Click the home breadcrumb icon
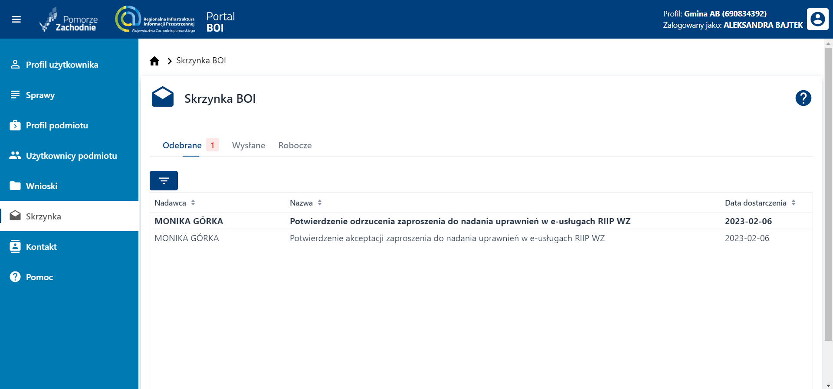Viewport: 833px width, 389px height. 154,61
